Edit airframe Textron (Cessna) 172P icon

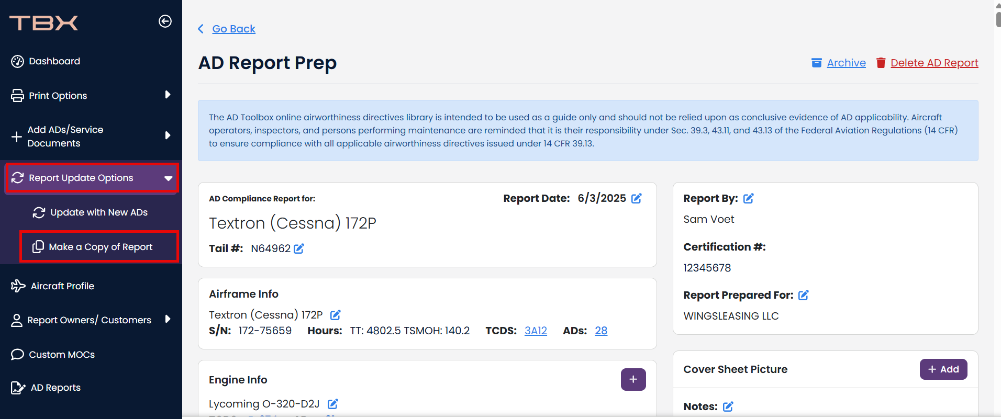[336, 315]
